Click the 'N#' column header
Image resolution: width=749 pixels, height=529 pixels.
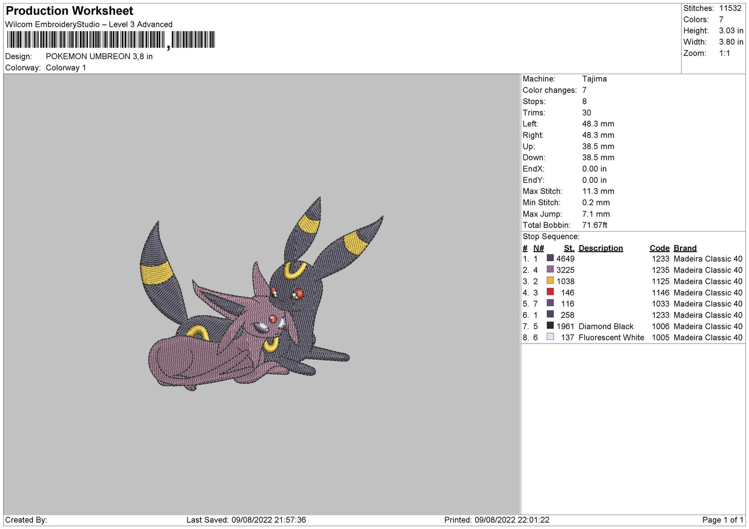point(539,248)
